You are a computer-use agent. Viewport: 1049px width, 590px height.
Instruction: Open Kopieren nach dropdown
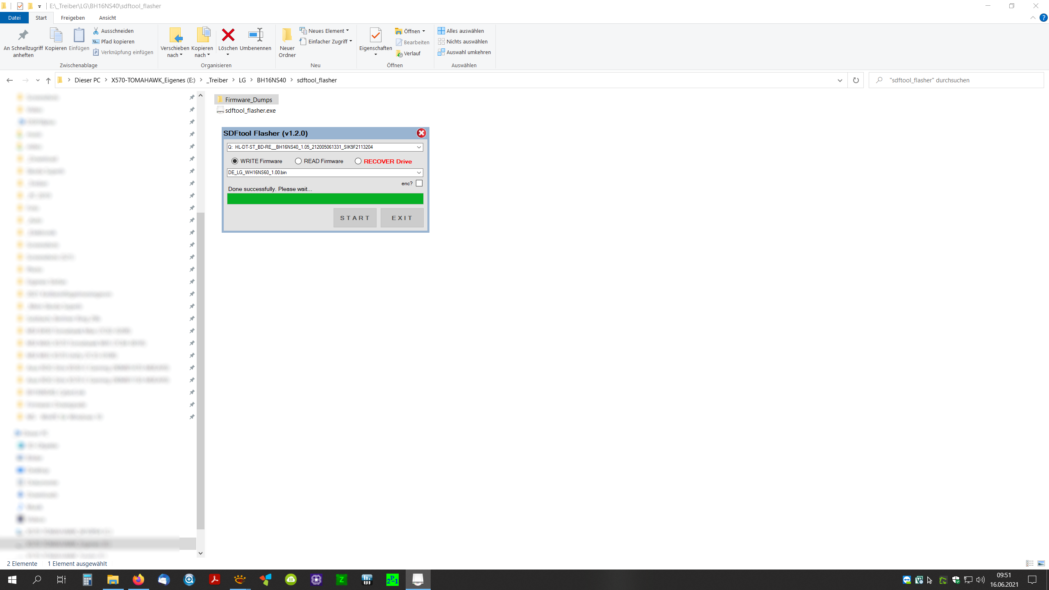[x=202, y=43]
